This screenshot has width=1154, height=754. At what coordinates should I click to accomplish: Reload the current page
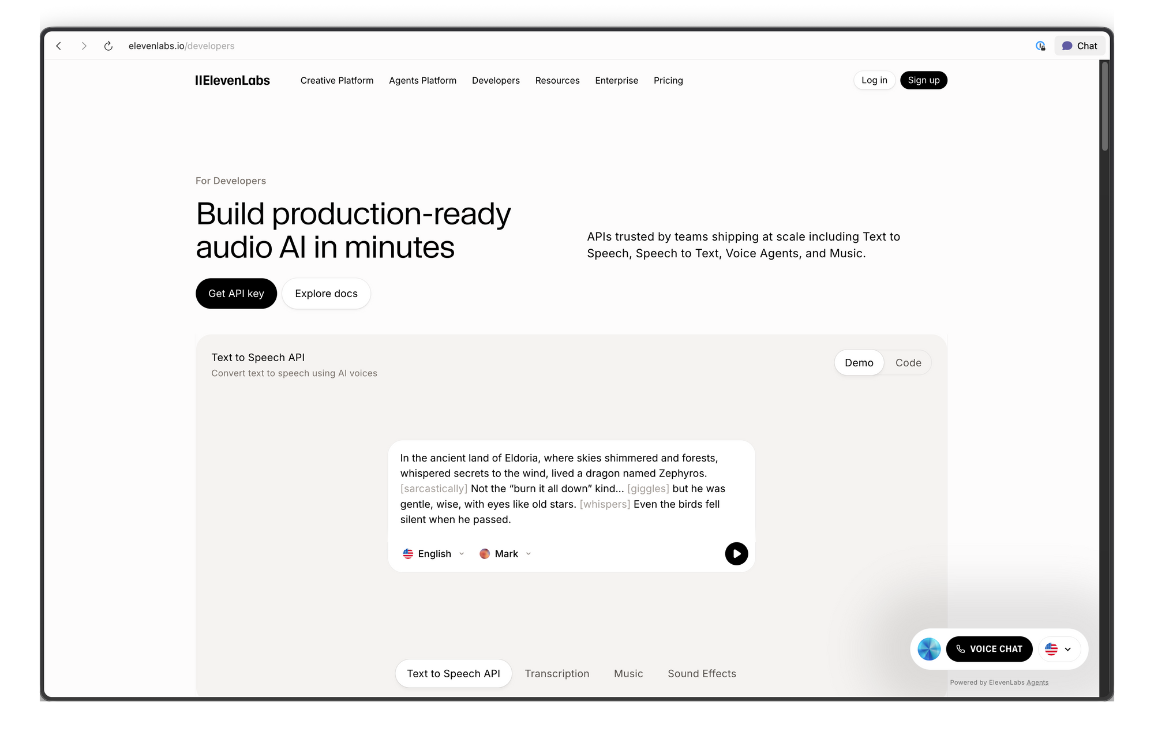(108, 46)
